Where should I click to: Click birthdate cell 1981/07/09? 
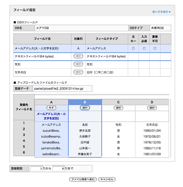point(152,154)
